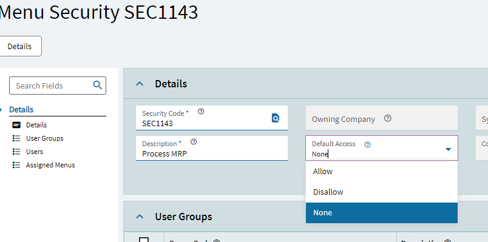Viewport: 488px width, 242px height.
Task: Click the help icon beside Default Access
Action: [x=368, y=144]
